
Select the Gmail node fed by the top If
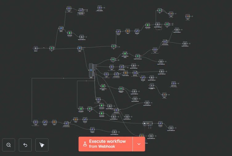[171, 14]
